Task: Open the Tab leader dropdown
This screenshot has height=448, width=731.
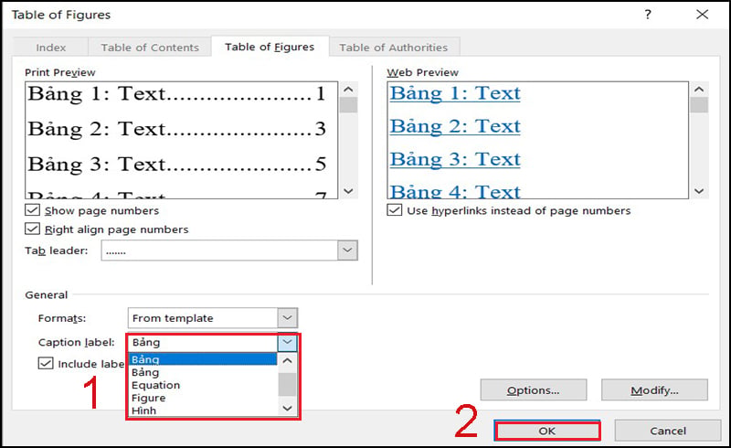Action: point(347,251)
